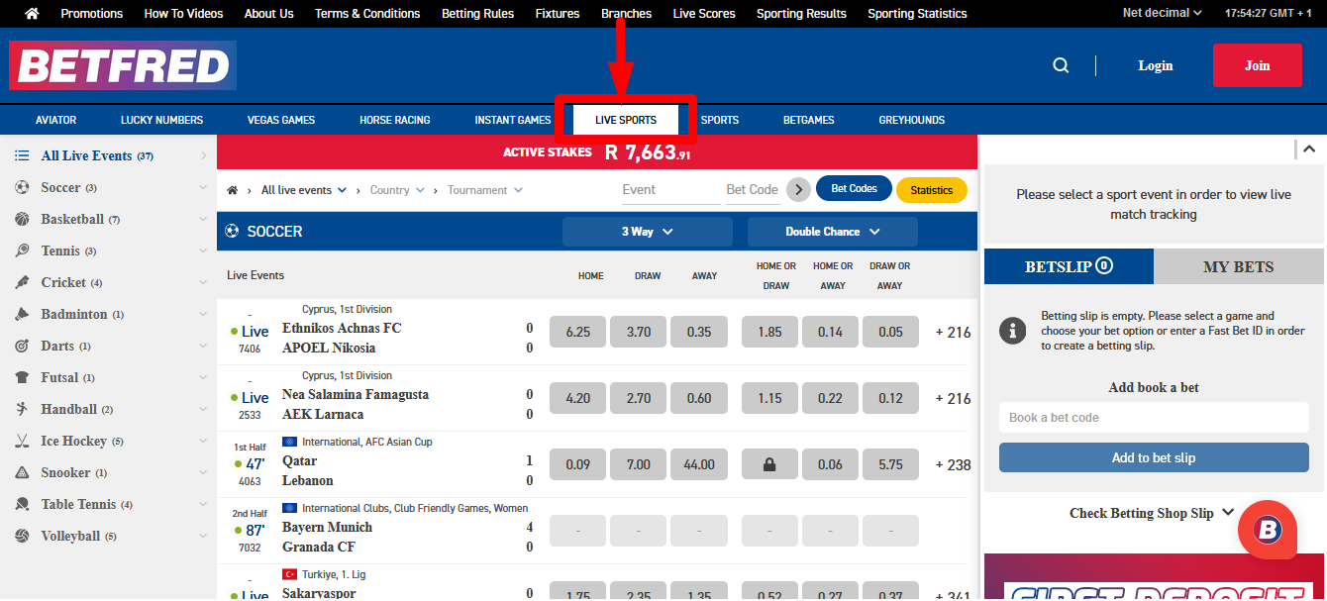The image size is (1327, 601).
Task: Expand Check Betting Shop Slip
Action: tap(1153, 513)
